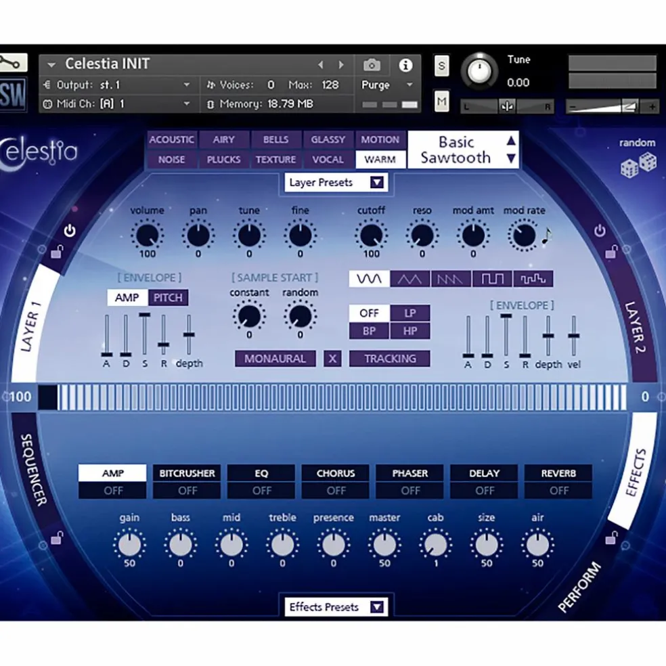
Task: Select the BELLS category tab
Action: 275,139
